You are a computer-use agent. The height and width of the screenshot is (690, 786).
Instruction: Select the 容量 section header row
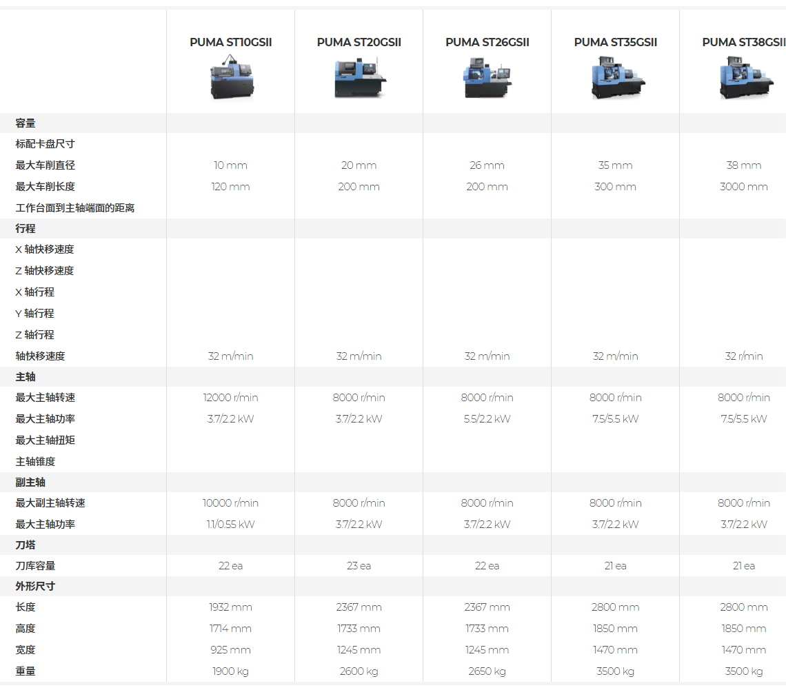(x=393, y=123)
